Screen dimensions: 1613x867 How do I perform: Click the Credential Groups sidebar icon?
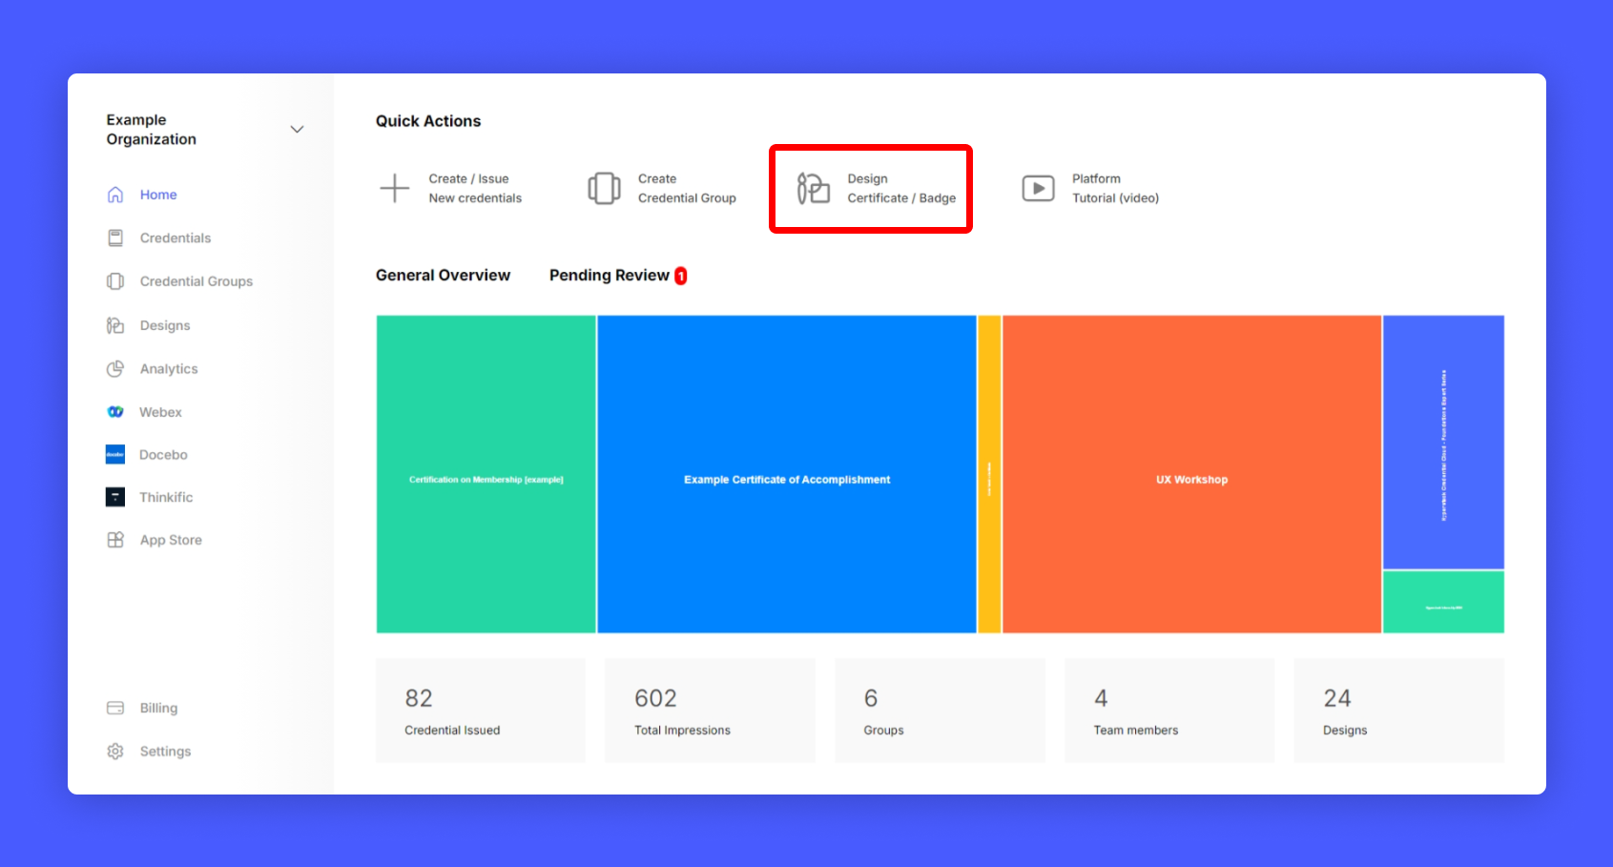[115, 281]
